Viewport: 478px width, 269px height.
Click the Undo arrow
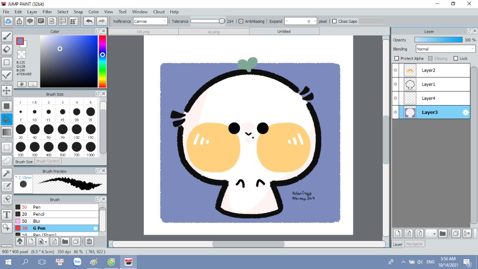89,21
